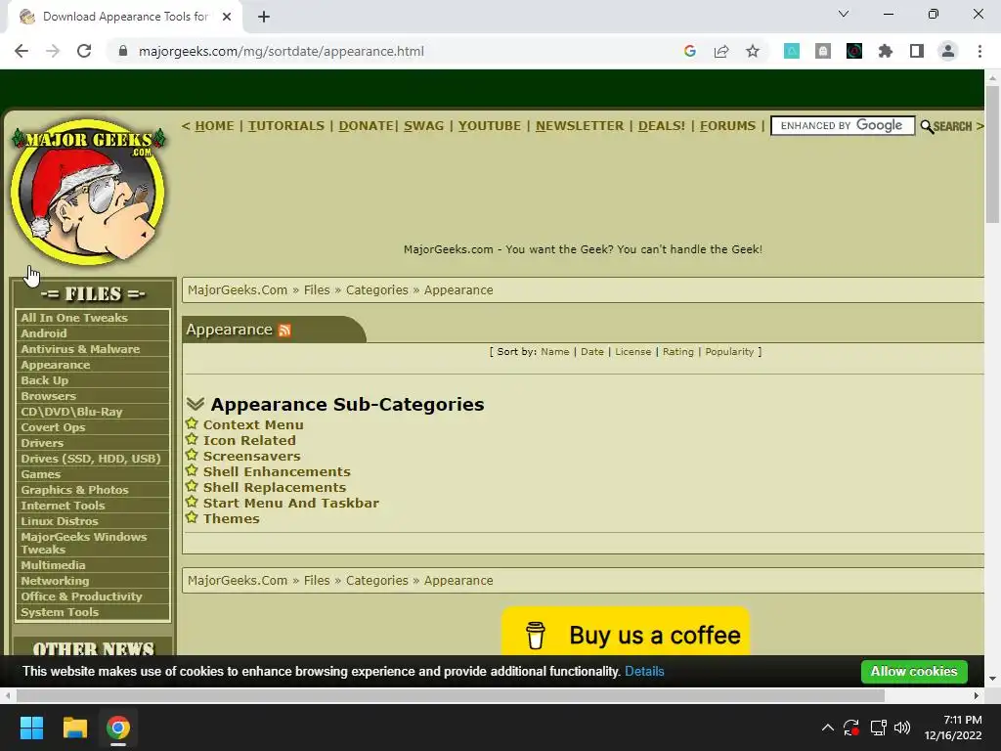The image size is (1001, 751).
Task: Click the star icon beside Context Menu
Action: [x=192, y=423]
